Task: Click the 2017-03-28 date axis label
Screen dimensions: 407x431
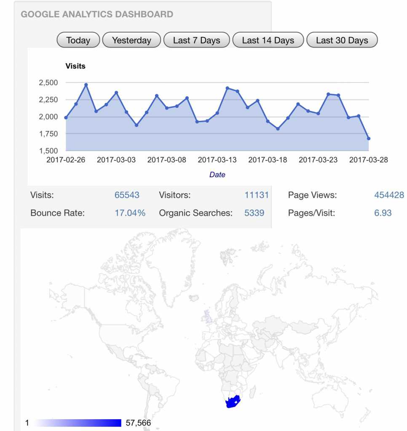Action: [x=369, y=160]
